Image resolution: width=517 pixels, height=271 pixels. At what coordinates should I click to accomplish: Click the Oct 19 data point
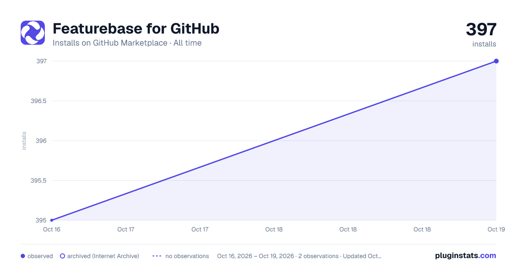tap(496, 61)
